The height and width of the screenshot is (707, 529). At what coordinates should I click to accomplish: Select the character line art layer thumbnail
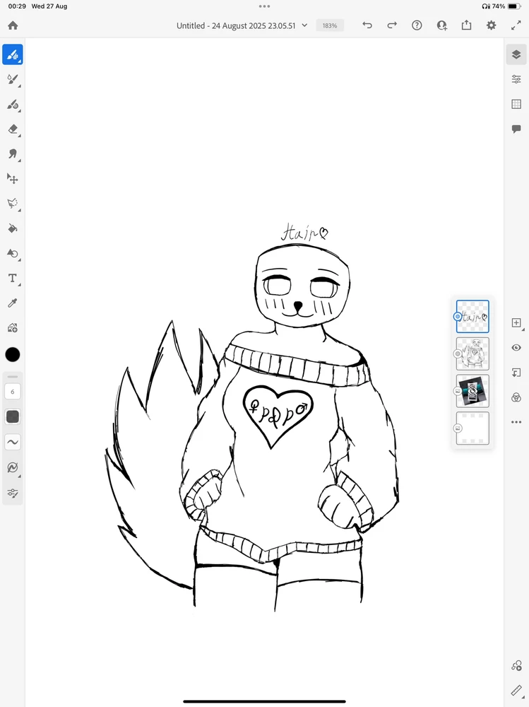pos(472,354)
